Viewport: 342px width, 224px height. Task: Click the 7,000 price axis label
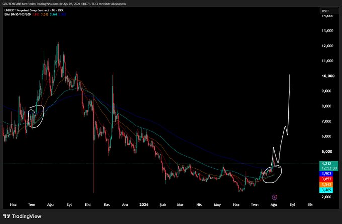point(326,121)
